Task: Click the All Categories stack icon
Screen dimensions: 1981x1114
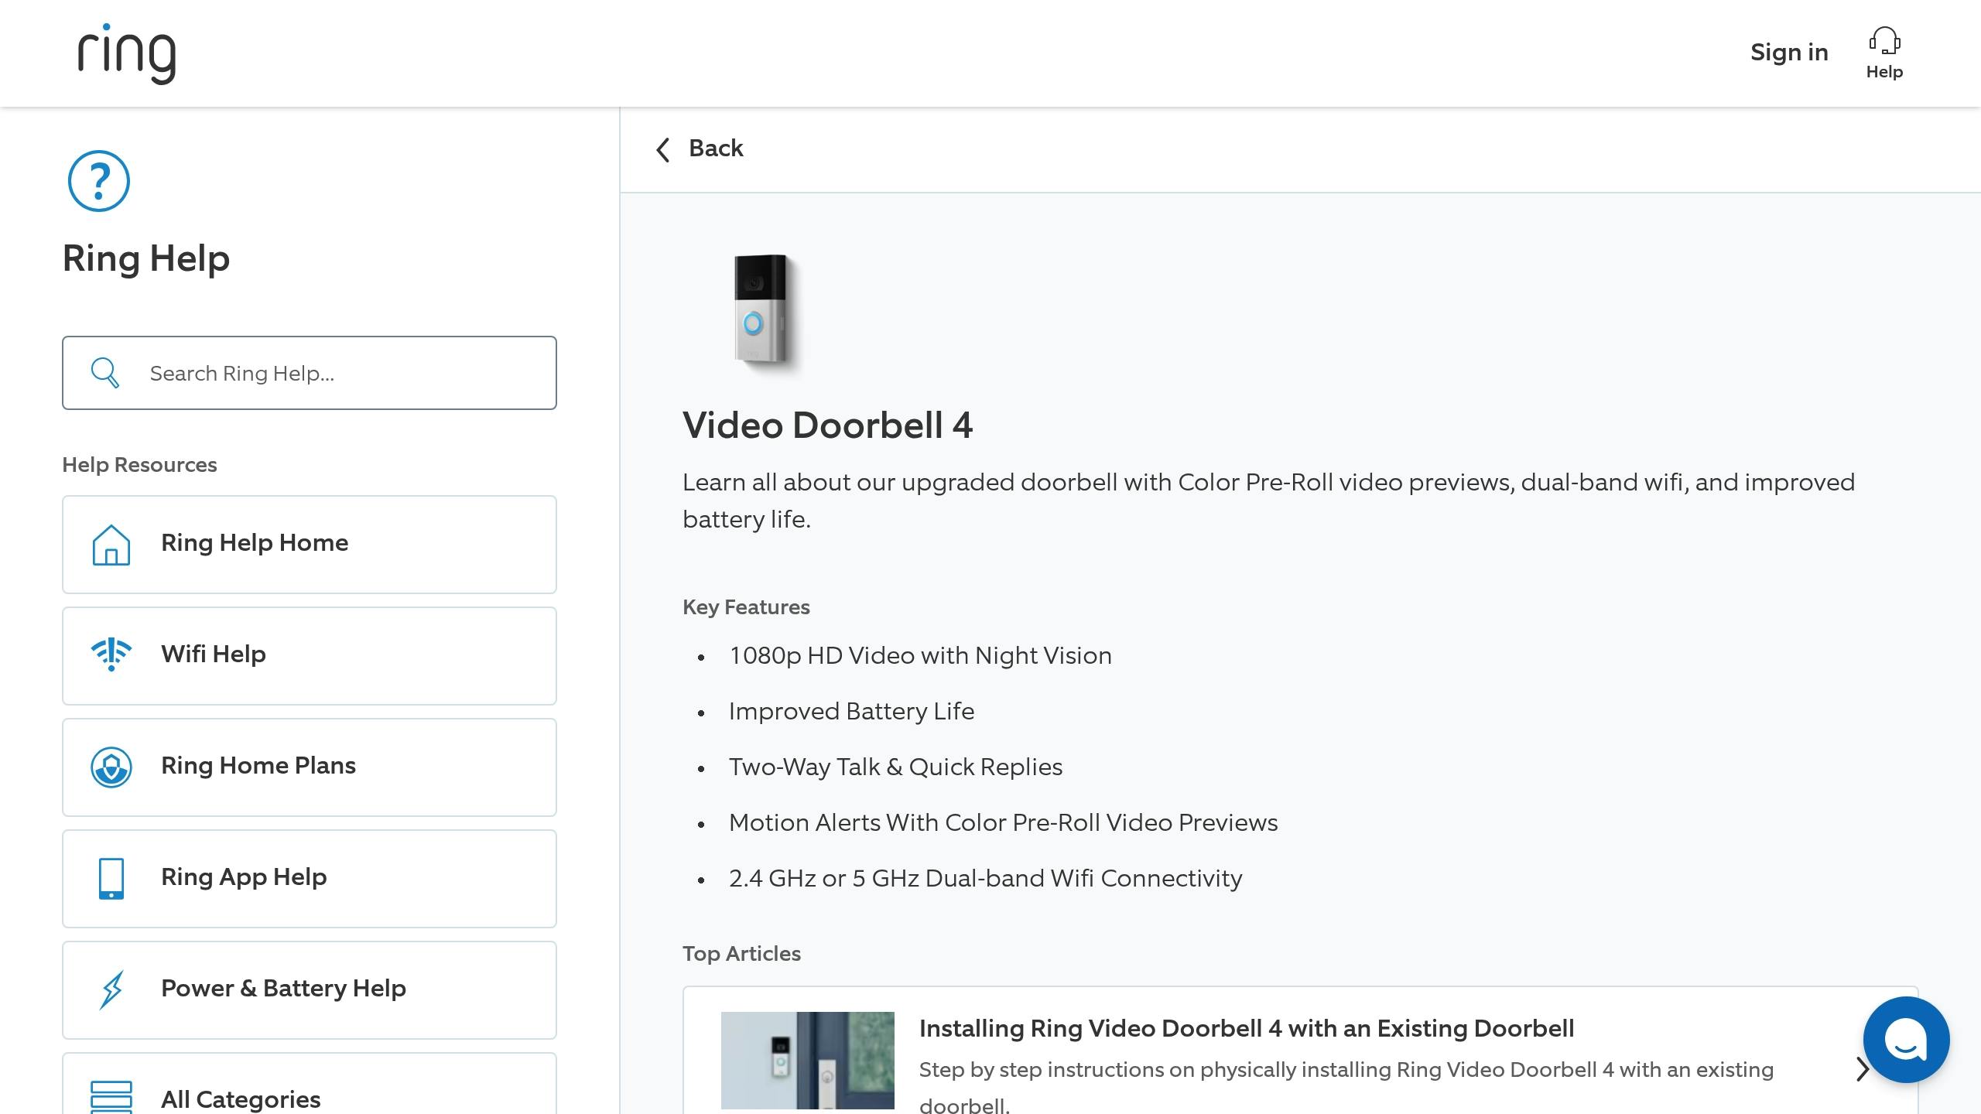Action: (x=111, y=1097)
